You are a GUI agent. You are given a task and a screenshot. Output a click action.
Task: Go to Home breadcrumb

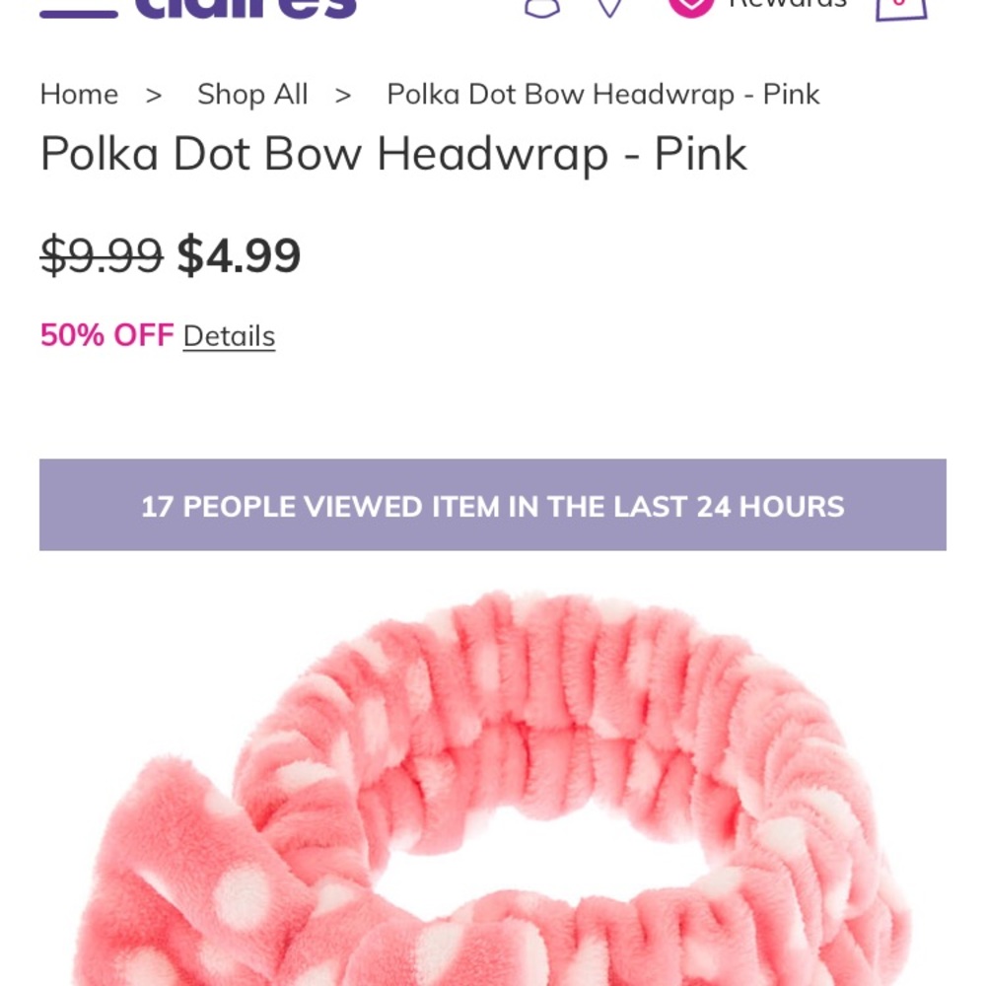point(79,95)
